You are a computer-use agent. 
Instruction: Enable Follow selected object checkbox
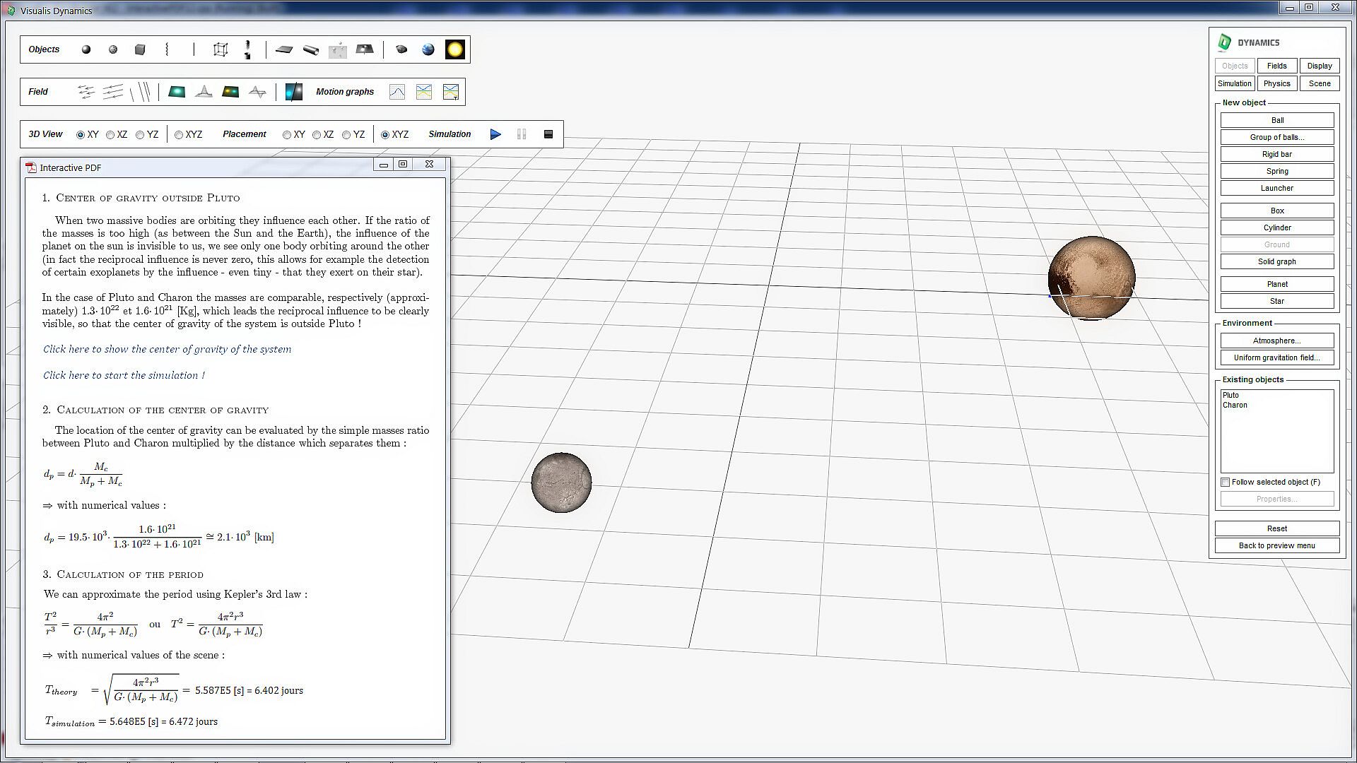click(x=1226, y=482)
